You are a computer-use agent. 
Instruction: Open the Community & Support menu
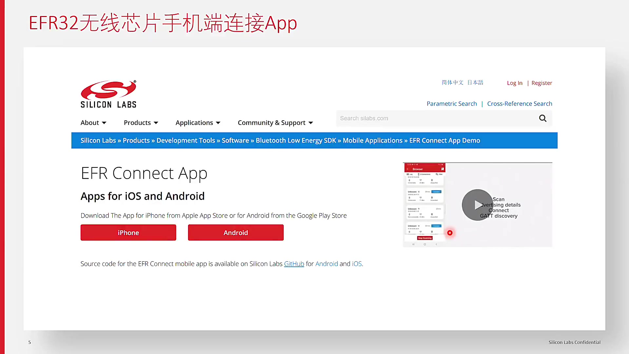click(x=275, y=123)
